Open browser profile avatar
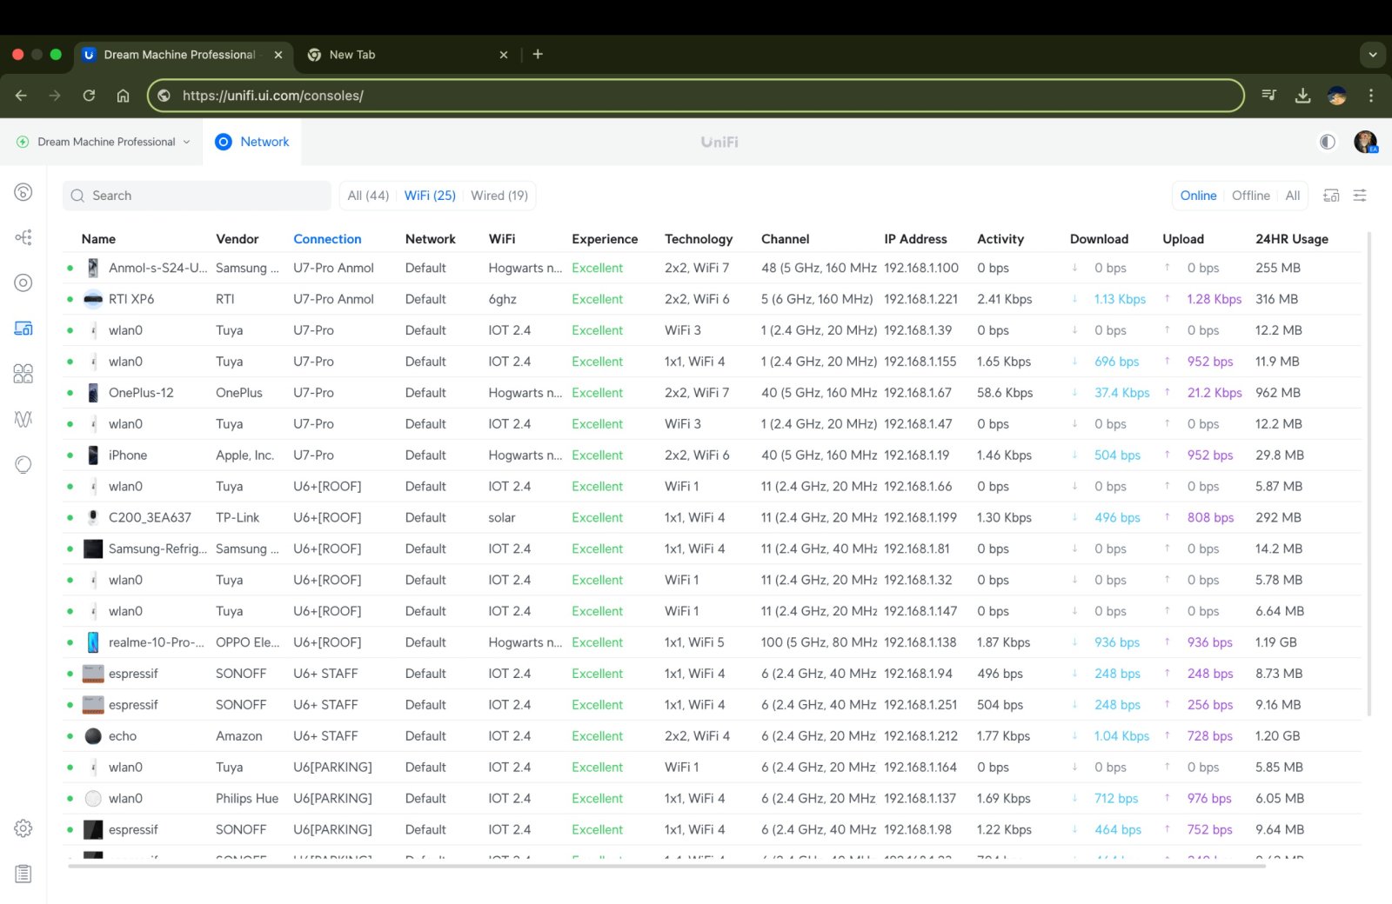This screenshot has height=904, width=1392. [x=1337, y=96]
